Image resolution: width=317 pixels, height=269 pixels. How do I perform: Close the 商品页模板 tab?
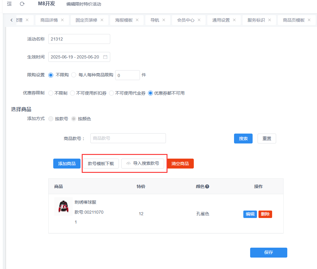tap(309, 20)
